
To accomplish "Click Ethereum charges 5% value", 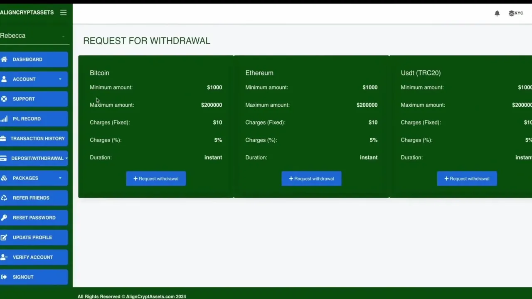I will pyautogui.click(x=374, y=140).
